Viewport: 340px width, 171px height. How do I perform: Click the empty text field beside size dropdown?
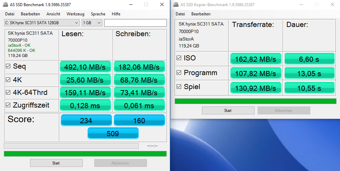click(135, 23)
